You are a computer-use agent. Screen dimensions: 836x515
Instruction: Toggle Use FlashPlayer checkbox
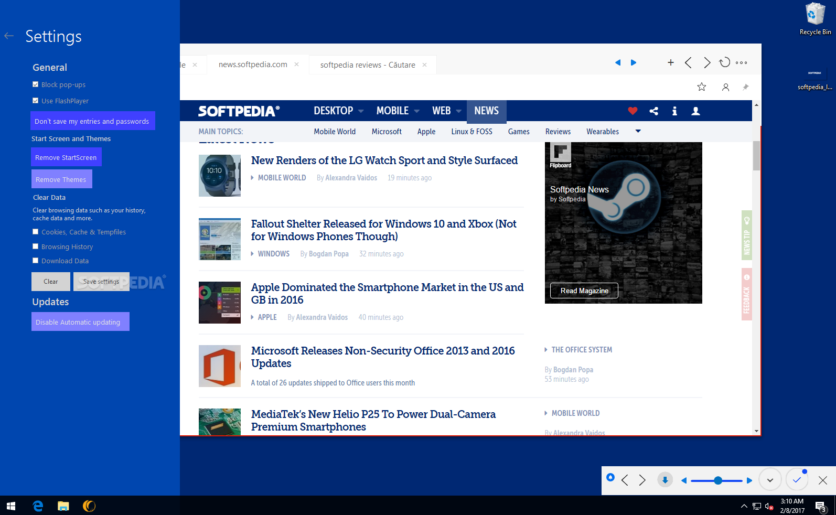point(35,100)
